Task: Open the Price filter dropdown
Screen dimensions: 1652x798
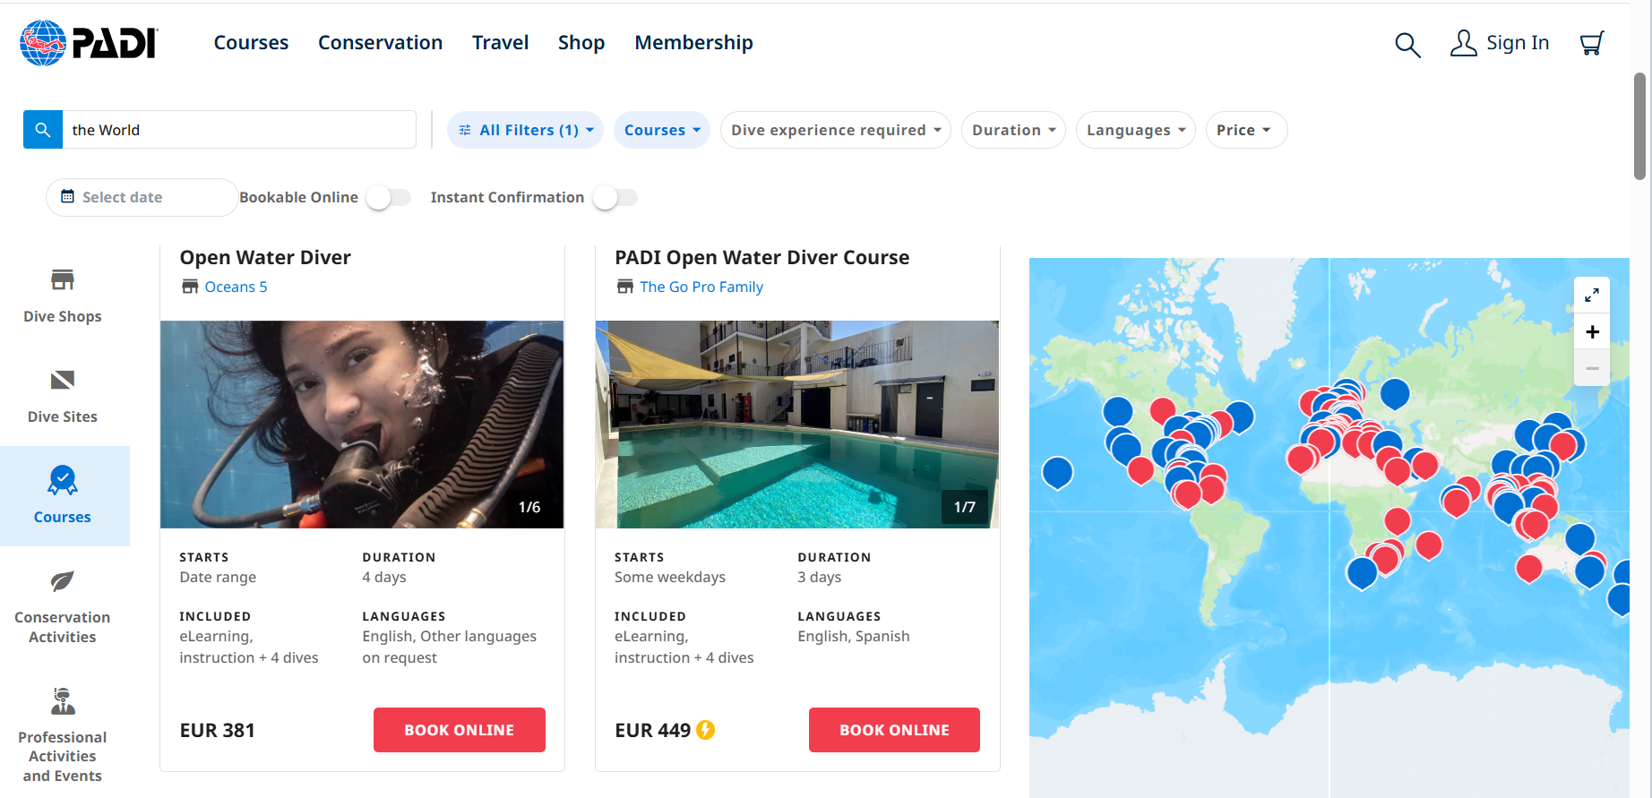Action: [1245, 130]
